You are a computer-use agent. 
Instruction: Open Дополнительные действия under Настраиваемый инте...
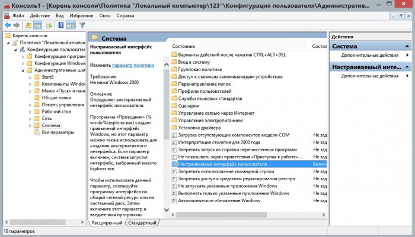tap(370, 76)
